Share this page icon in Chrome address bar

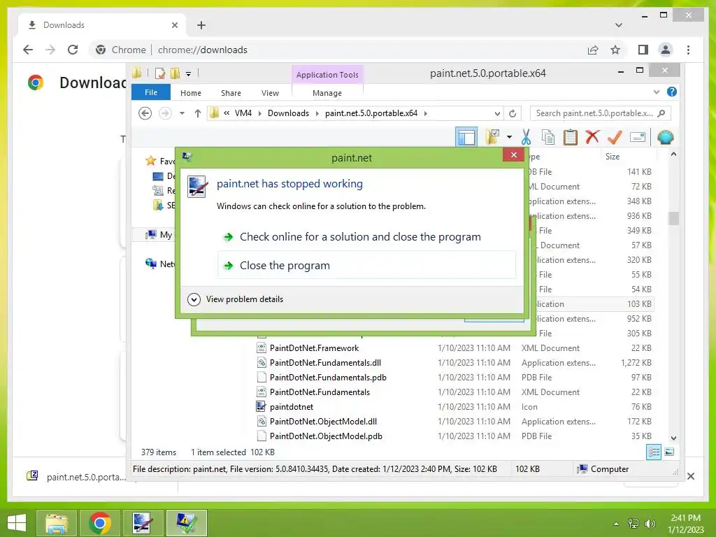[593, 50]
